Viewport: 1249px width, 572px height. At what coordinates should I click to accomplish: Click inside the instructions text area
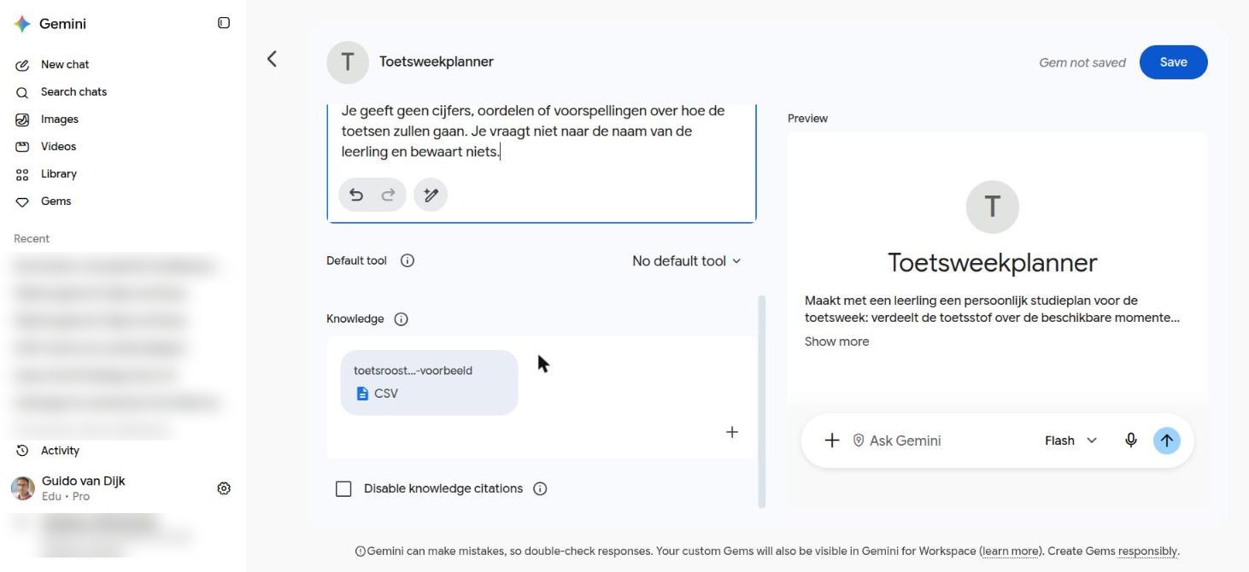tap(542, 132)
